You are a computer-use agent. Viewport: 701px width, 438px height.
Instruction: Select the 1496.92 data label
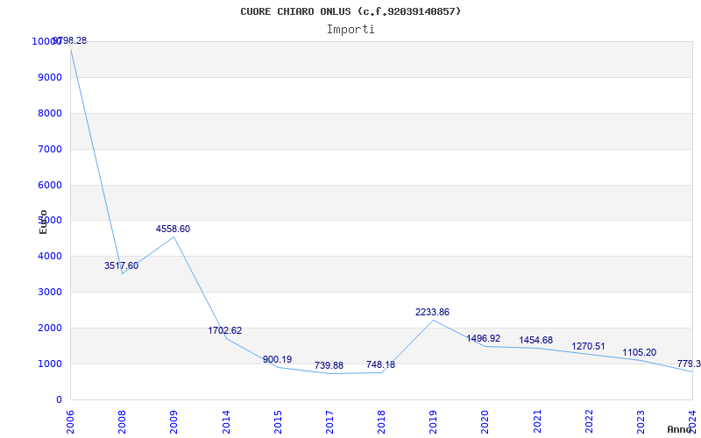484,338
